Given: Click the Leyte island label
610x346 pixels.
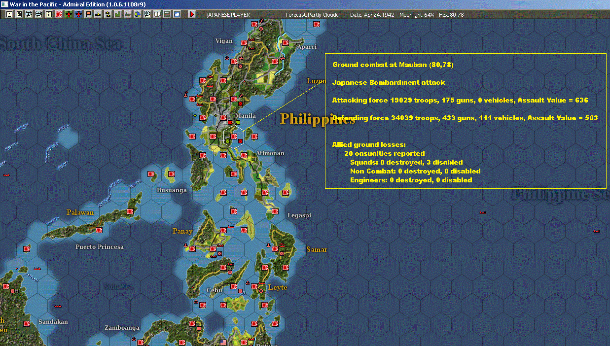Looking at the screenshot, I should click(278, 287).
